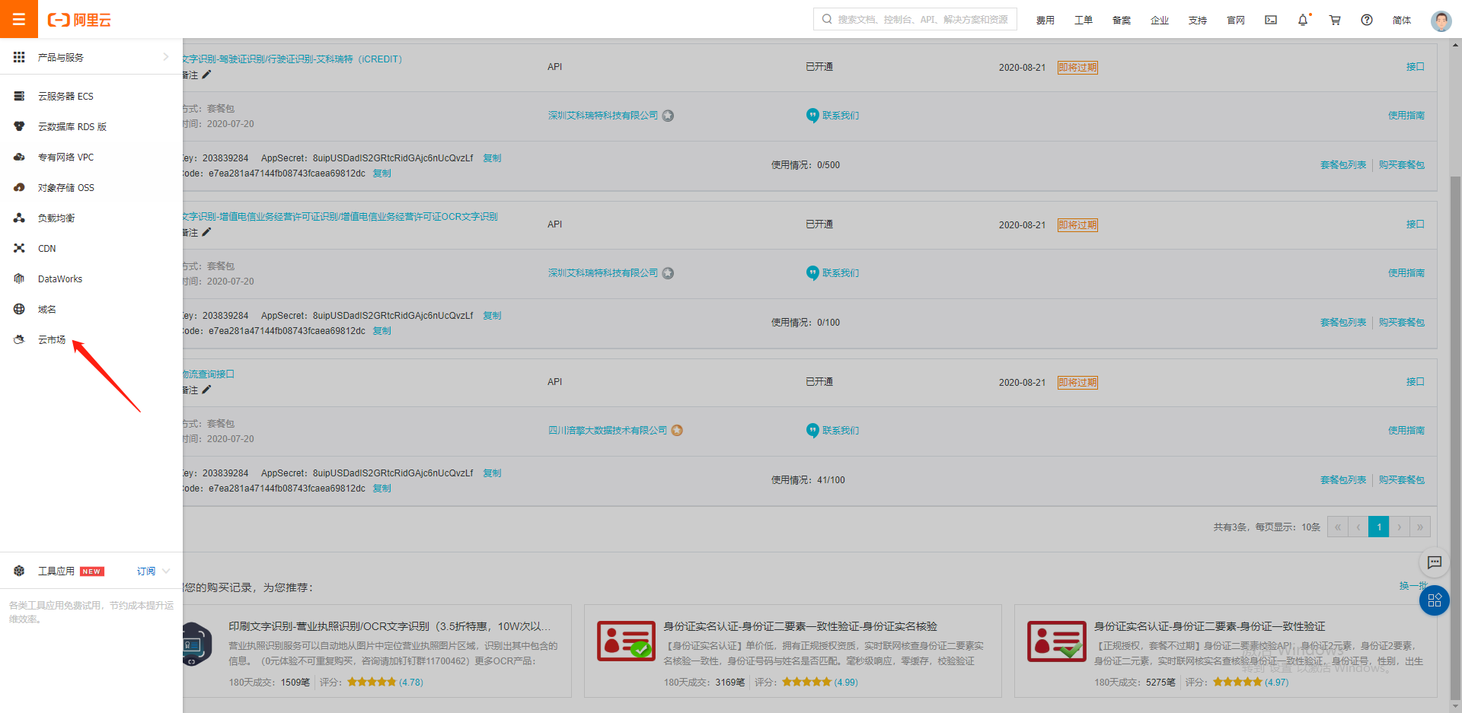Open the 身份证实名核验 recommendation card image
1462x713 pixels.
(626, 641)
